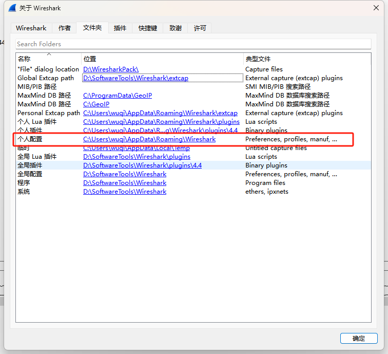
Task: Click the 确定 button
Action: [359, 339]
